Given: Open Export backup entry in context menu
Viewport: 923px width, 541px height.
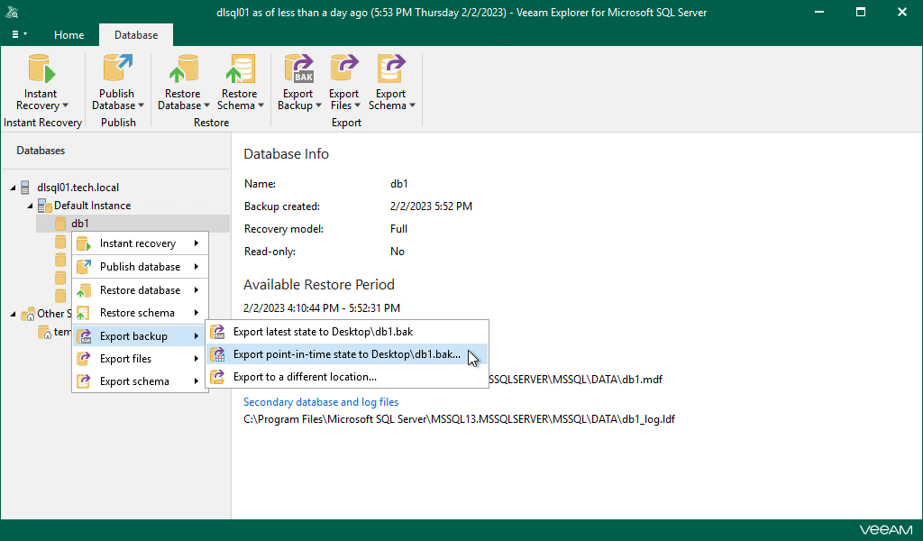Looking at the screenshot, I should tap(140, 336).
